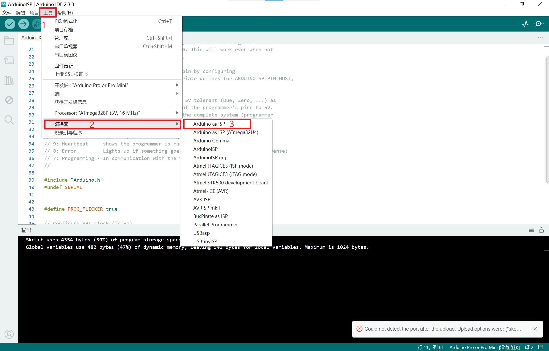Open the 帮助(H) menu
This screenshot has width=549, height=351.
[x=65, y=13]
